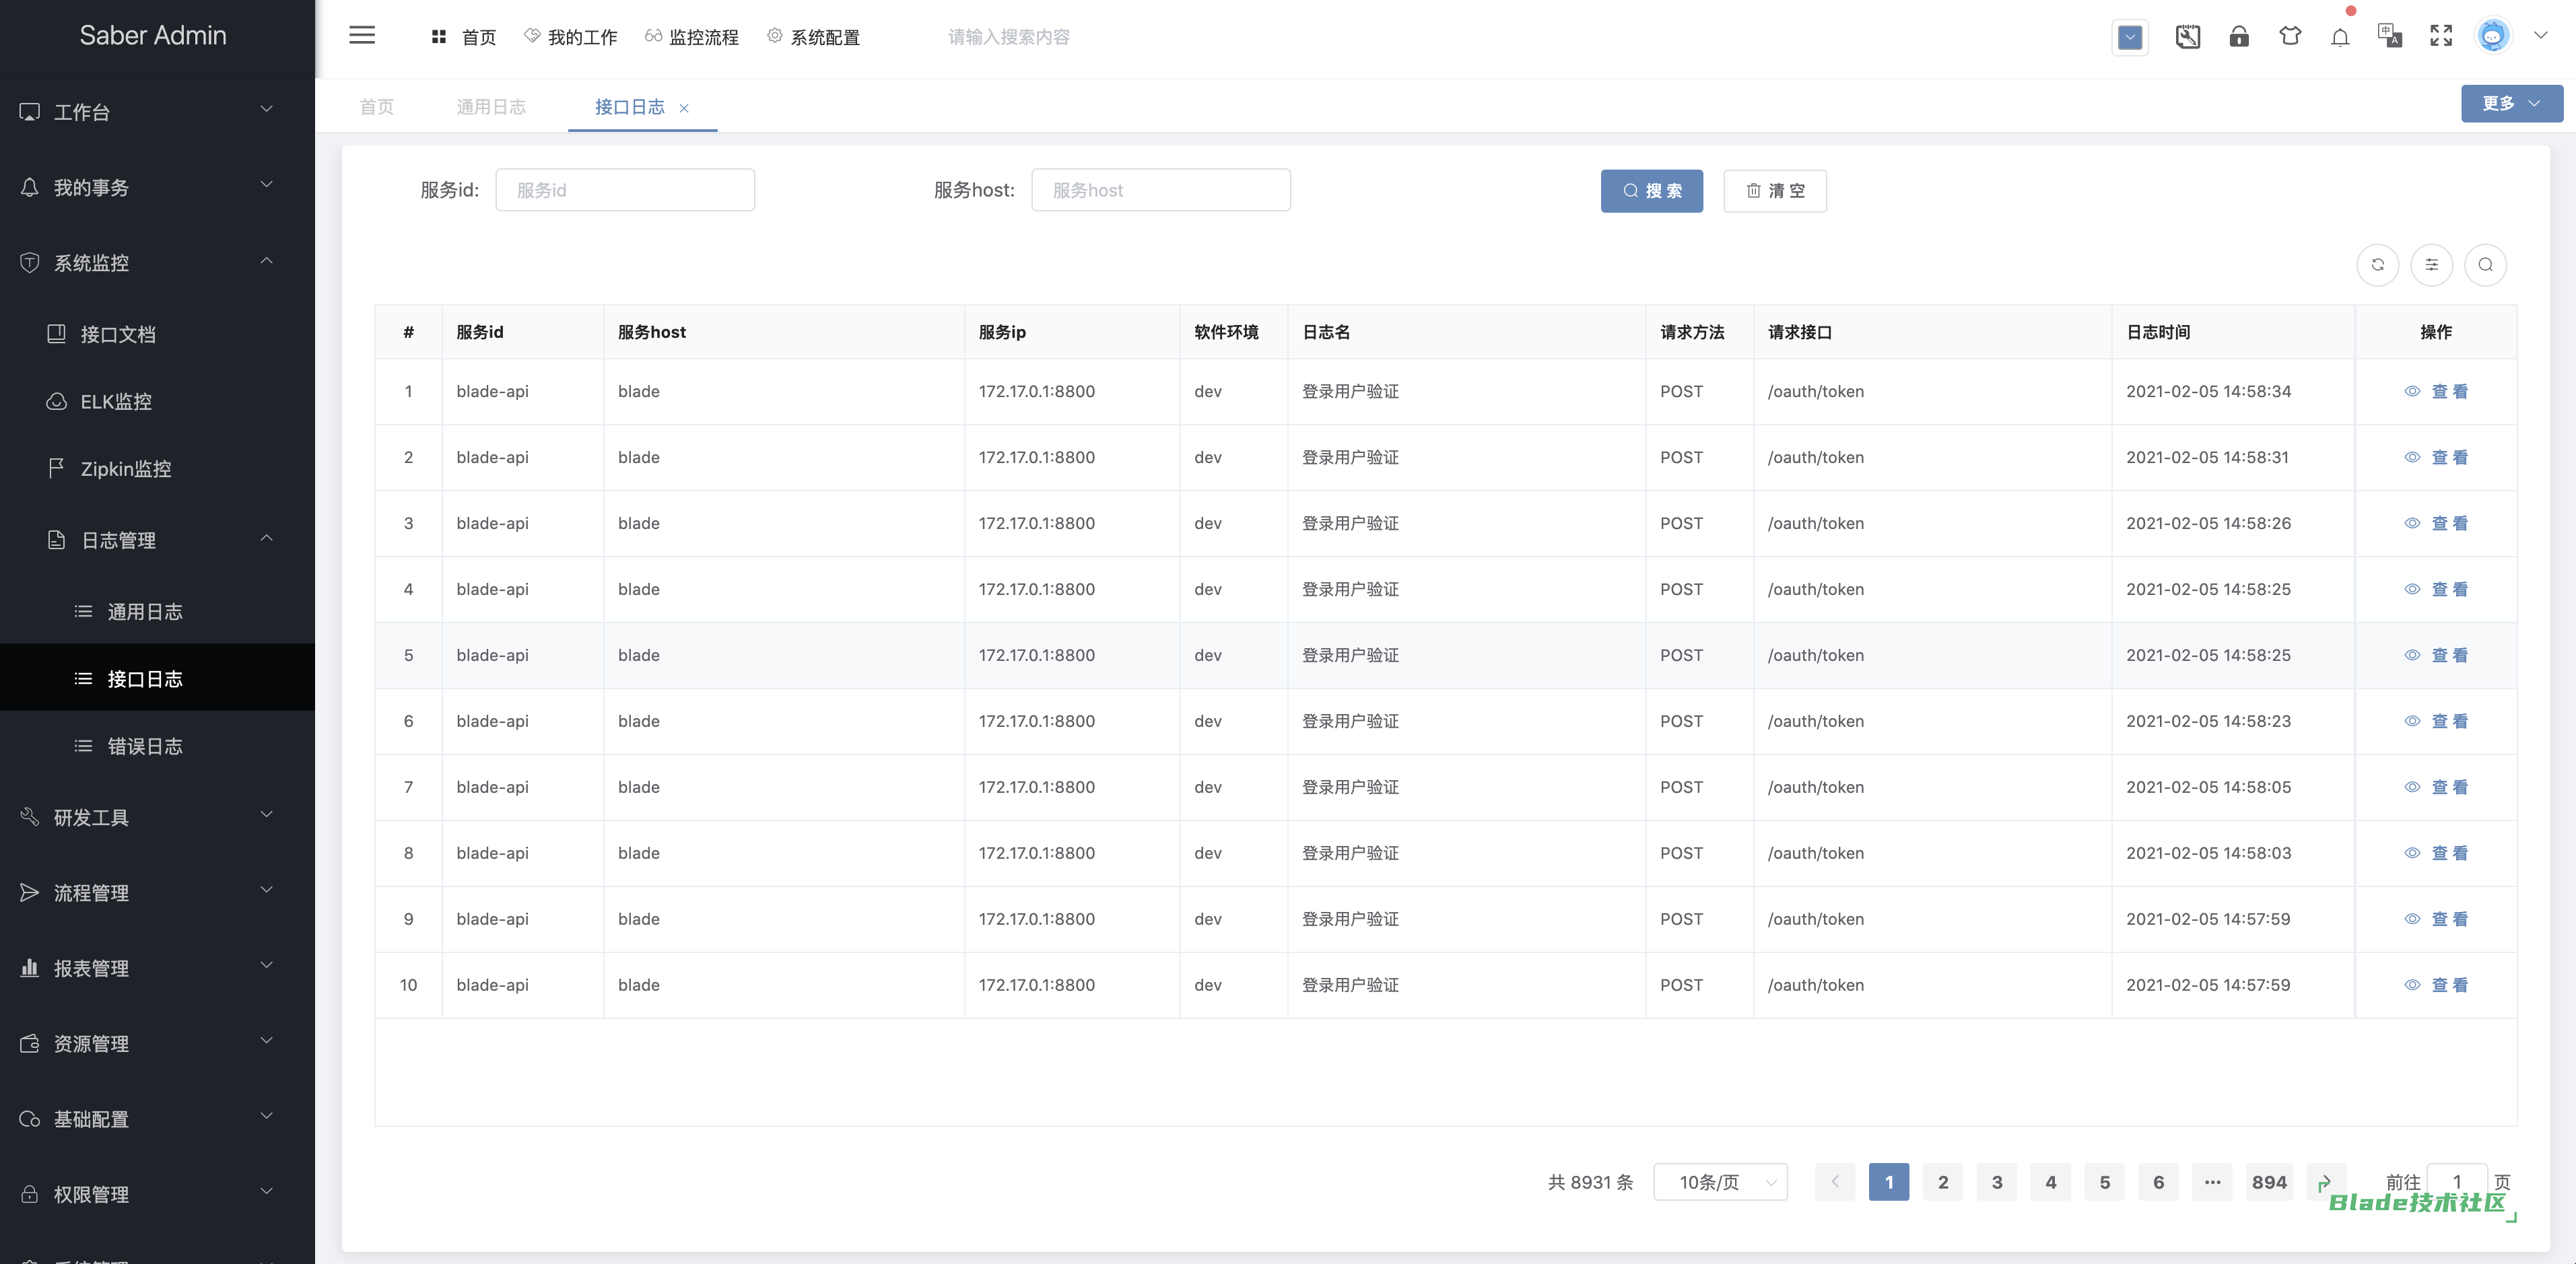Expand the 资源管理 sidebar menu
Viewport: 2576px width, 1264px height.
[x=157, y=1044]
